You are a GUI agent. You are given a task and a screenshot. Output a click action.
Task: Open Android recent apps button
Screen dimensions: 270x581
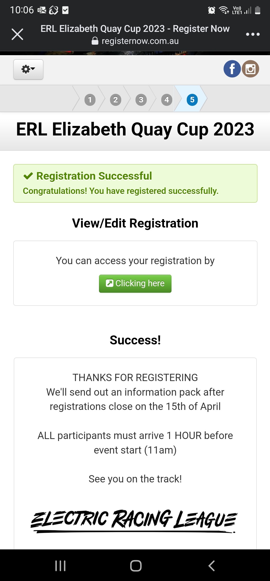click(60, 566)
